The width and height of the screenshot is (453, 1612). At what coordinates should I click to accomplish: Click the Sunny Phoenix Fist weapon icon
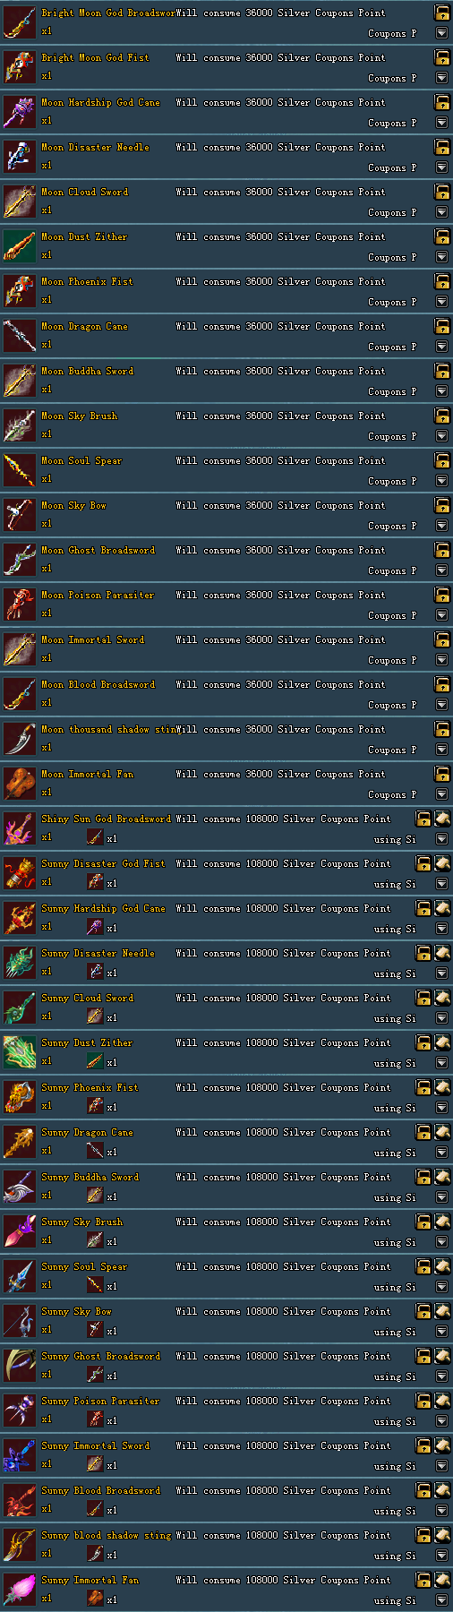click(x=19, y=1097)
